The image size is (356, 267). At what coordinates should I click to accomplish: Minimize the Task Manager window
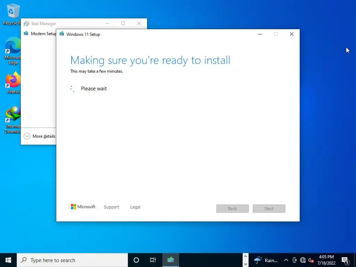[x=107, y=23]
